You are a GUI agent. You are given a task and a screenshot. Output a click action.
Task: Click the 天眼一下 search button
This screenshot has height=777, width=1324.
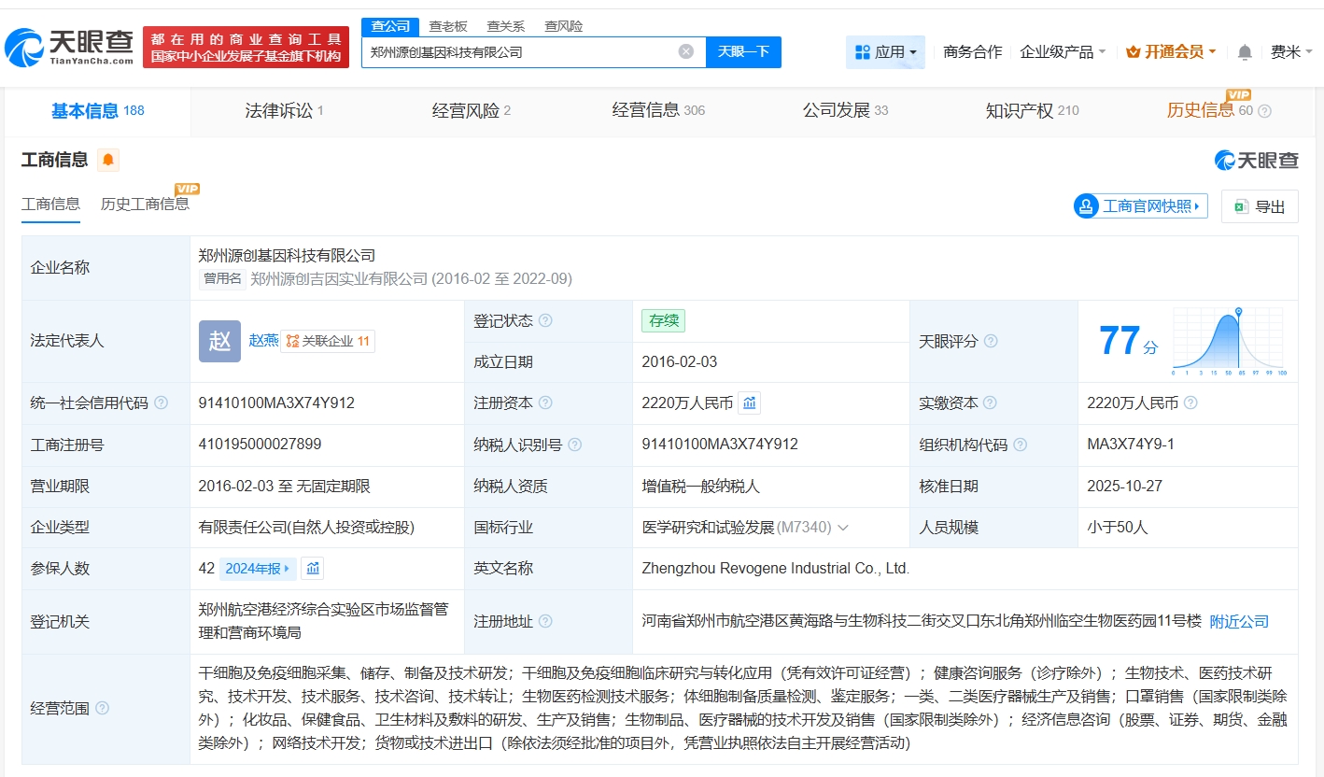(743, 51)
